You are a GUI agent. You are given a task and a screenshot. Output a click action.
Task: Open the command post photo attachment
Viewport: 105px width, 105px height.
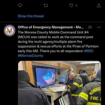coord(59,83)
